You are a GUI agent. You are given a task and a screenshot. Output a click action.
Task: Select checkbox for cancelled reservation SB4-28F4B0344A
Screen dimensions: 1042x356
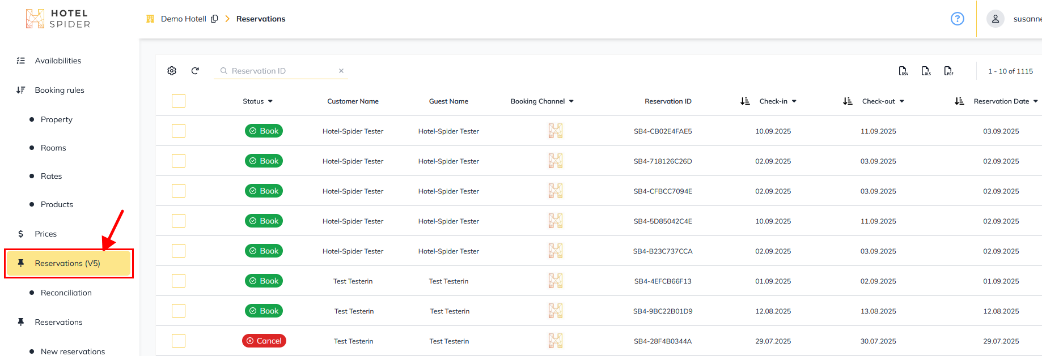[x=179, y=341]
